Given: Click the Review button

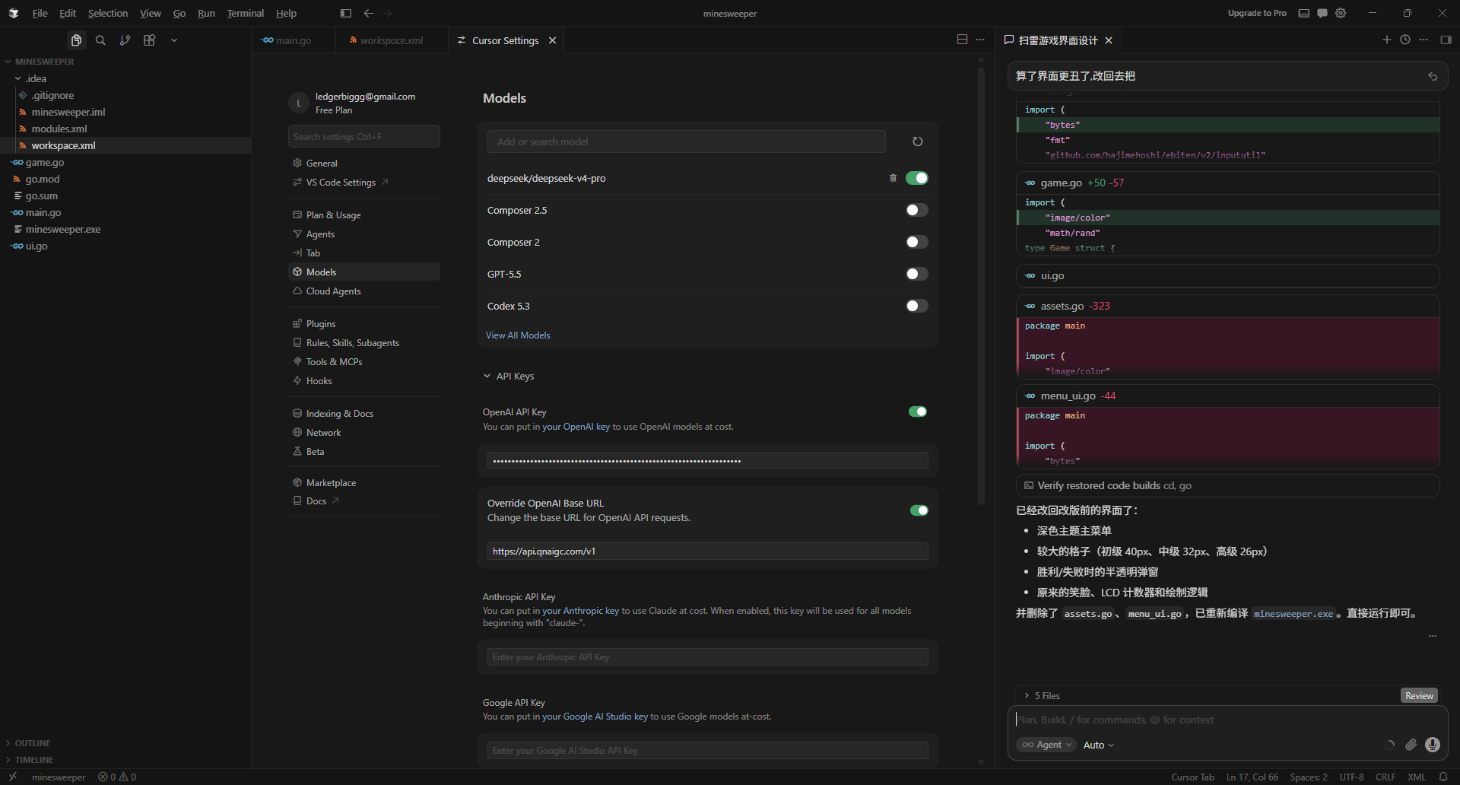Looking at the screenshot, I should (x=1419, y=696).
